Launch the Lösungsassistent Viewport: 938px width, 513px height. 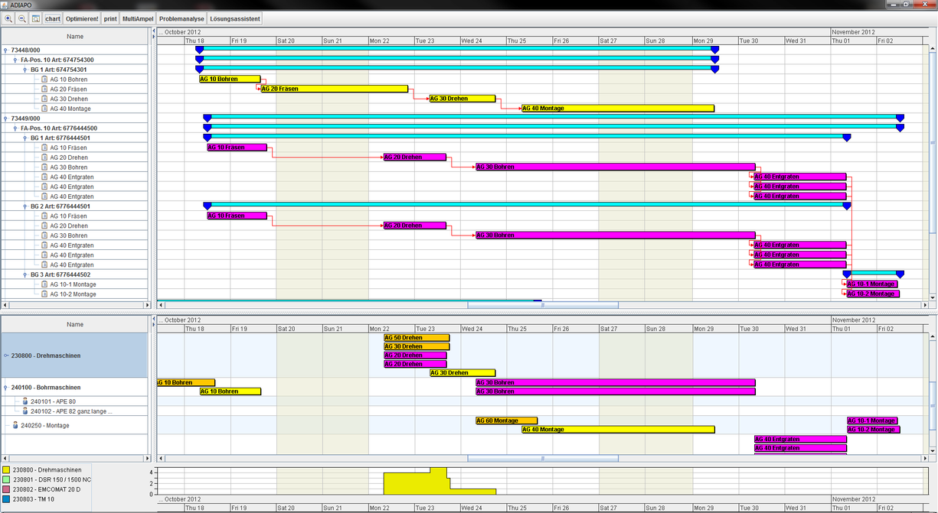235,18
